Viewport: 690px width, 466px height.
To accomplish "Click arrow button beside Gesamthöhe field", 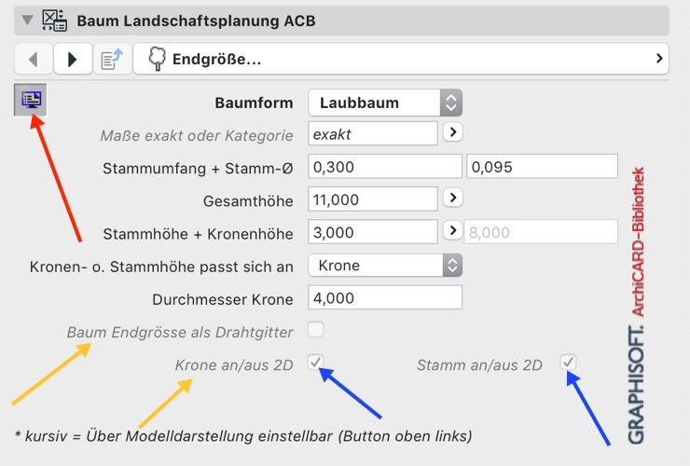I will point(451,199).
